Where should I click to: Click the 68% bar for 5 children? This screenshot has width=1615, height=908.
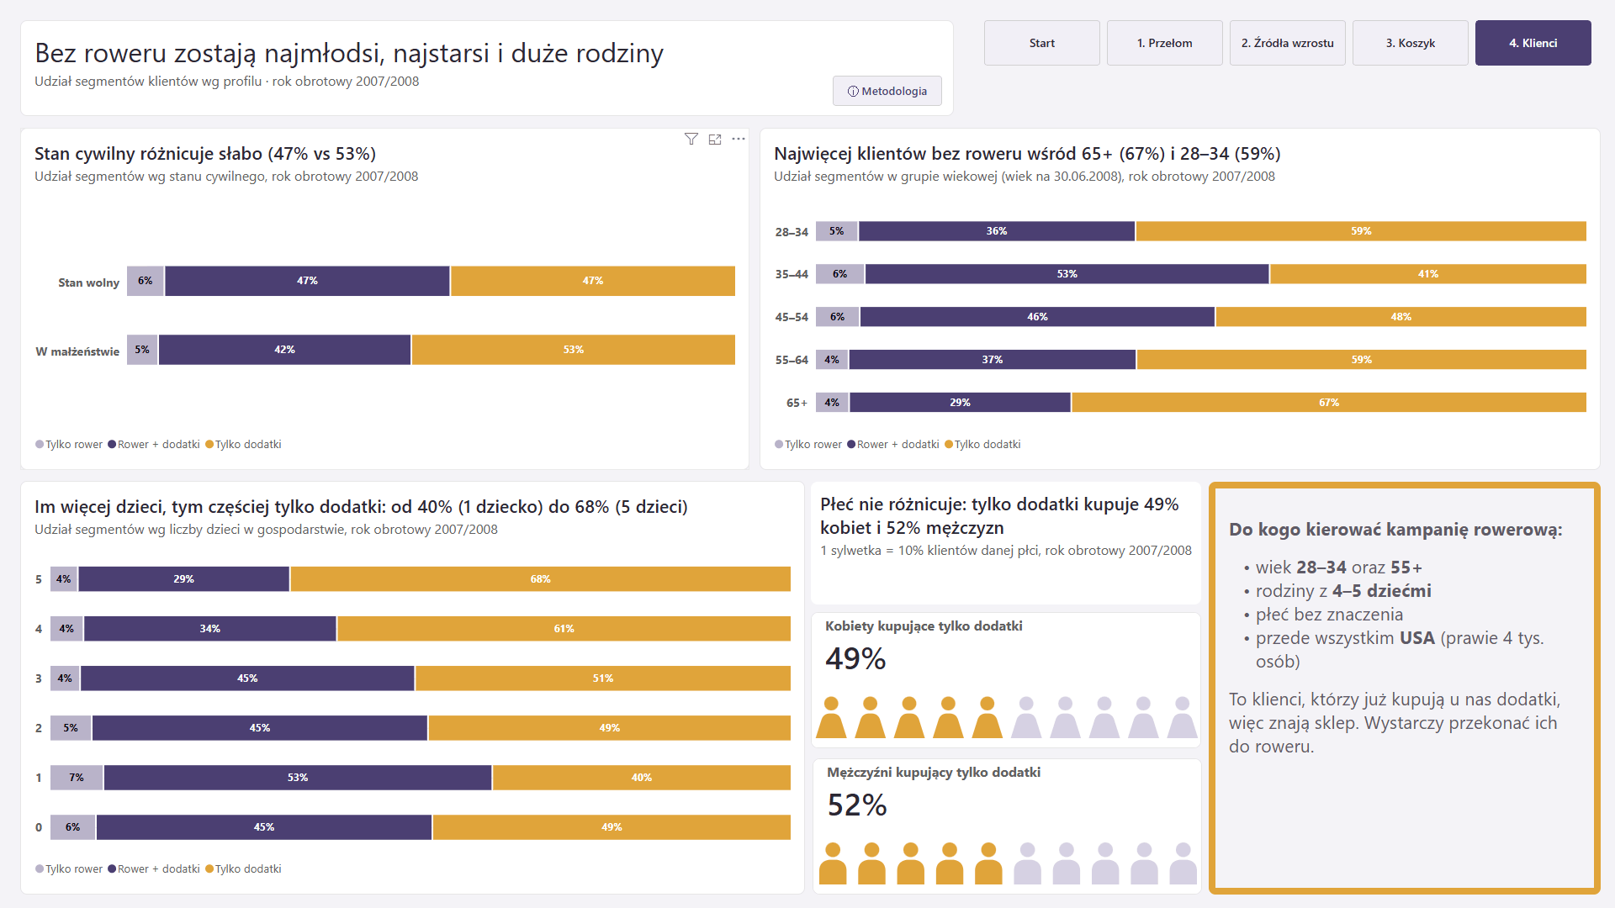541,579
